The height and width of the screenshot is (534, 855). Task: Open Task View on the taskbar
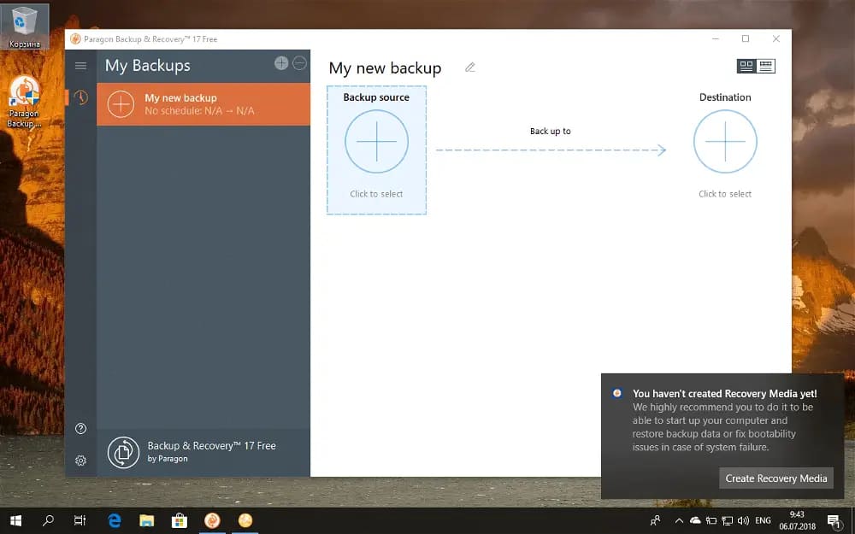[80, 521]
